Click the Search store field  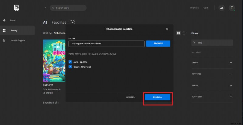pos(68,8)
